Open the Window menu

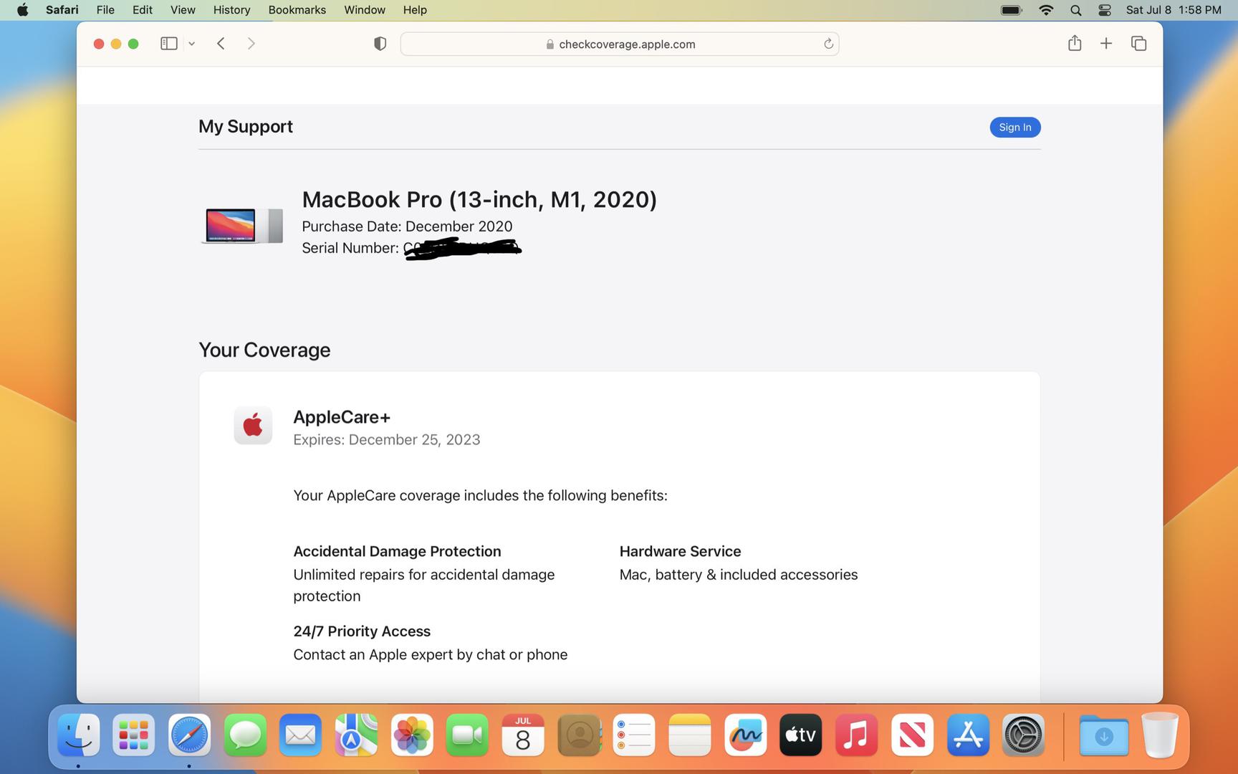[x=365, y=10]
